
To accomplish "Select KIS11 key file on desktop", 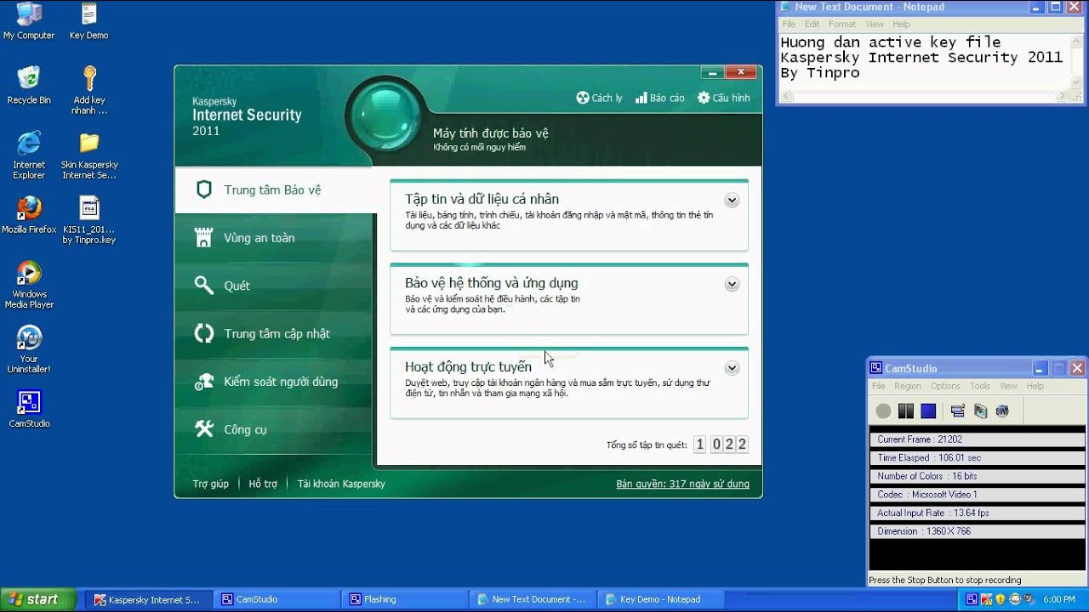I will pos(88,220).
